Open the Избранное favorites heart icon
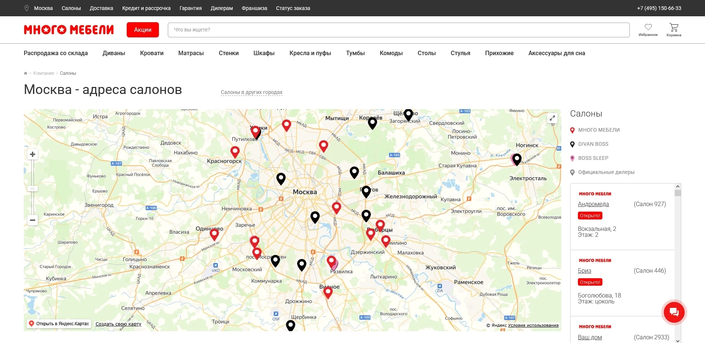 click(x=648, y=27)
